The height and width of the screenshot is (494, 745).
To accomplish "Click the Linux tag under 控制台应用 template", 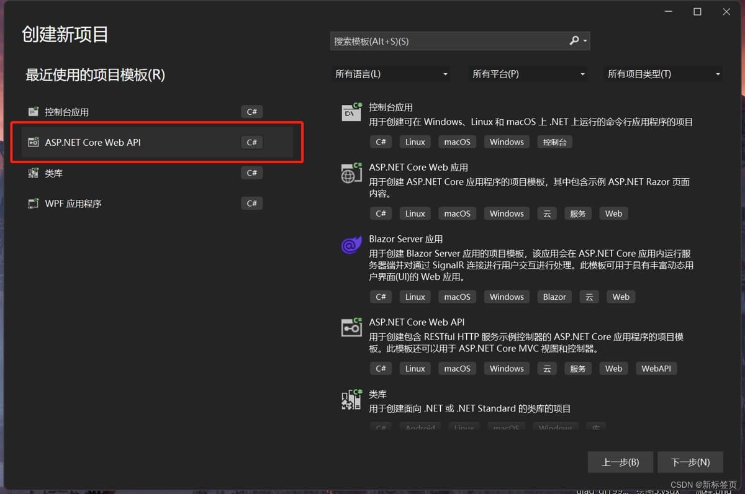I will pos(415,142).
